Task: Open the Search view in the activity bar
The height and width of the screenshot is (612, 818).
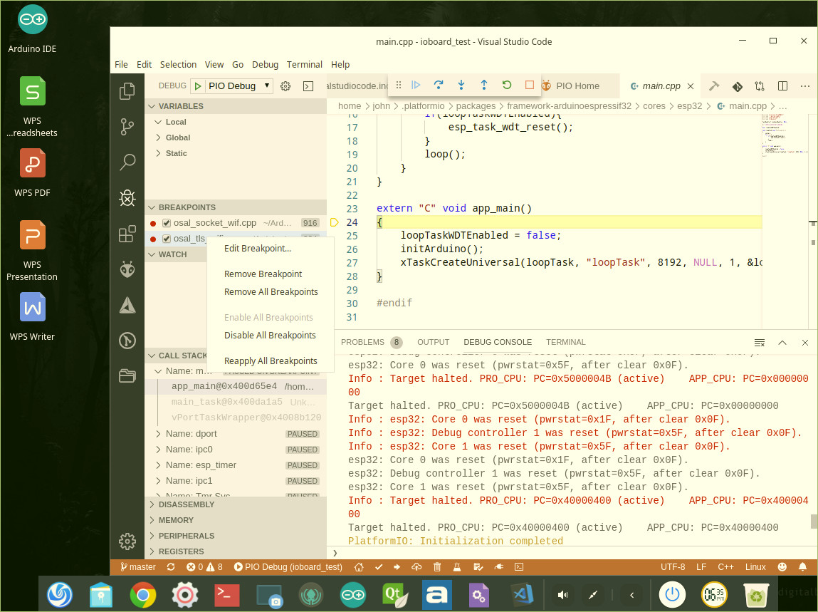Action: (x=127, y=162)
